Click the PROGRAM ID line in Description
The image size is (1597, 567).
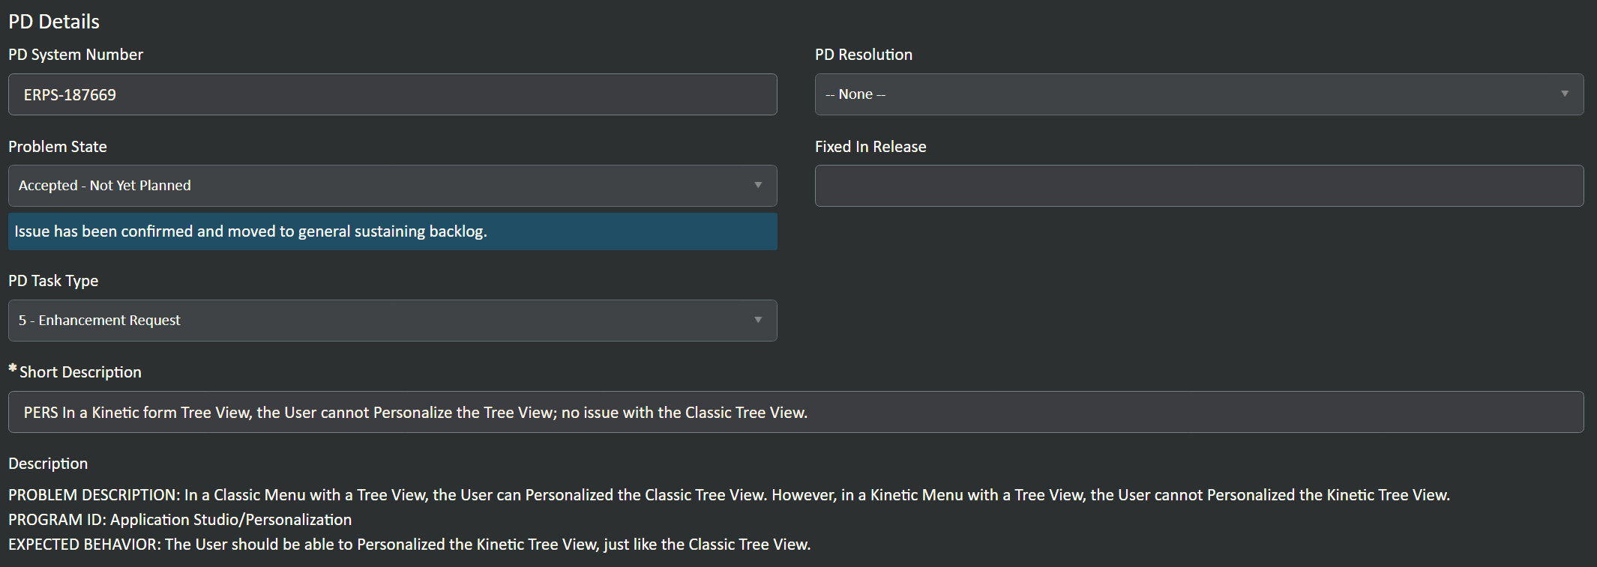pyautogui.click(x=180, y=520)
